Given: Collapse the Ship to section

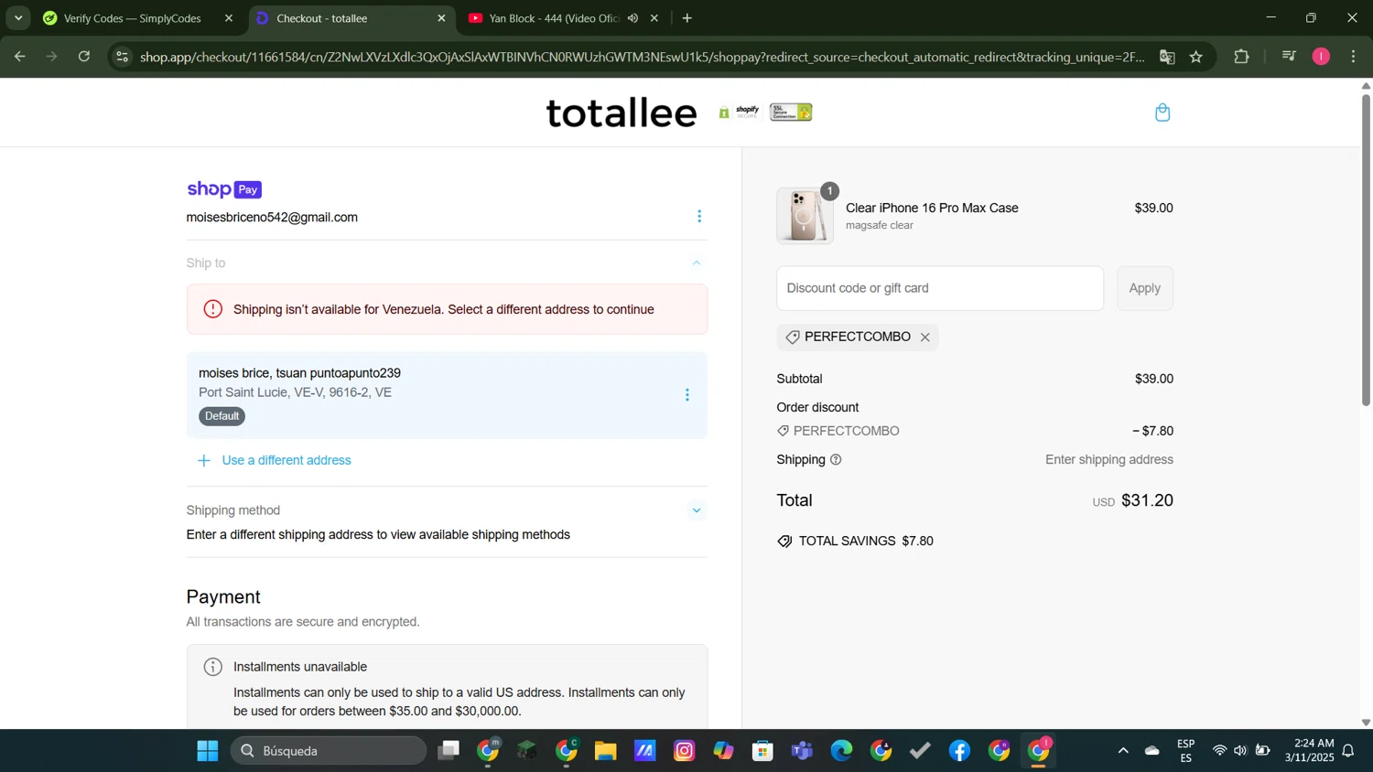Looking at the screenshot, I should coord(697,263).
